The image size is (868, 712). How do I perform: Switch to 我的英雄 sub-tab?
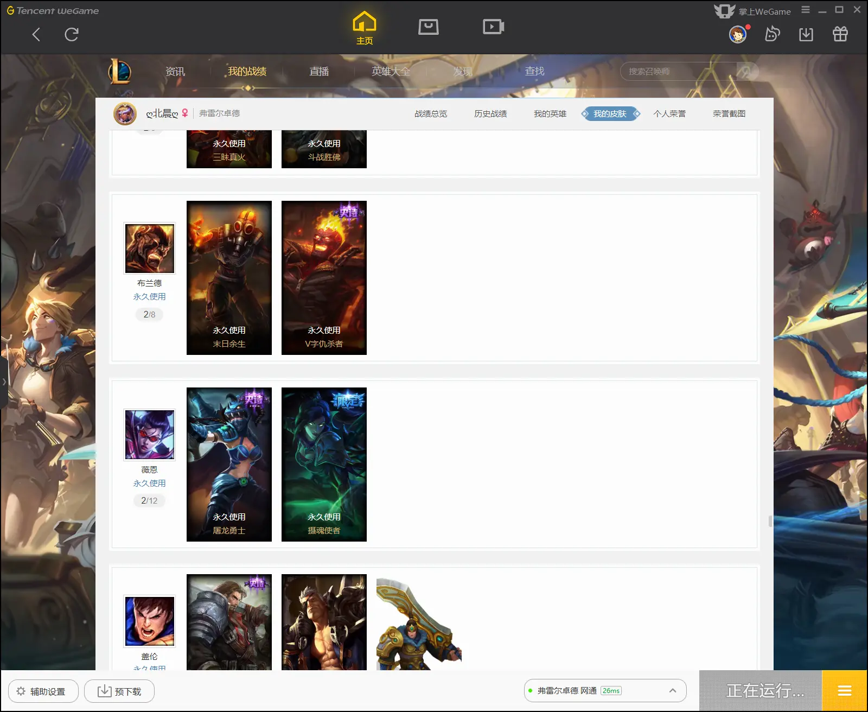point(550,113)
